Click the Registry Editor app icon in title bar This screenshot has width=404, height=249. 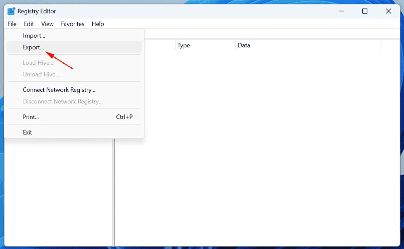click(11, 12)
